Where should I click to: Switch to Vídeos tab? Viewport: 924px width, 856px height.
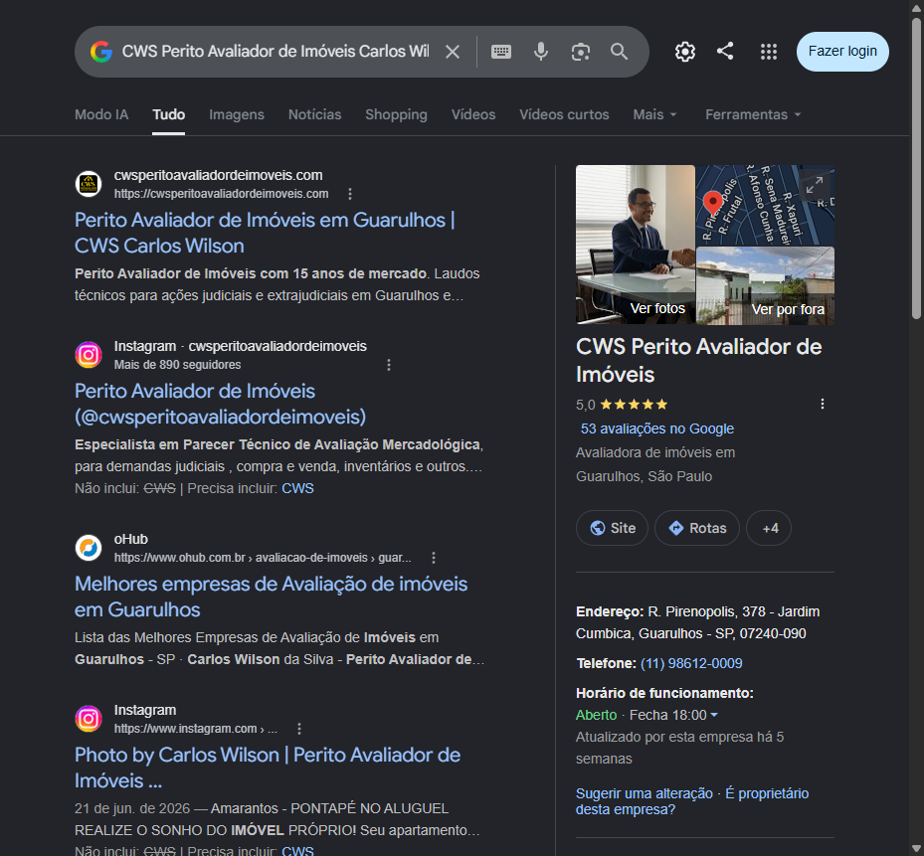pyautogui.click(x=473, y=114)
